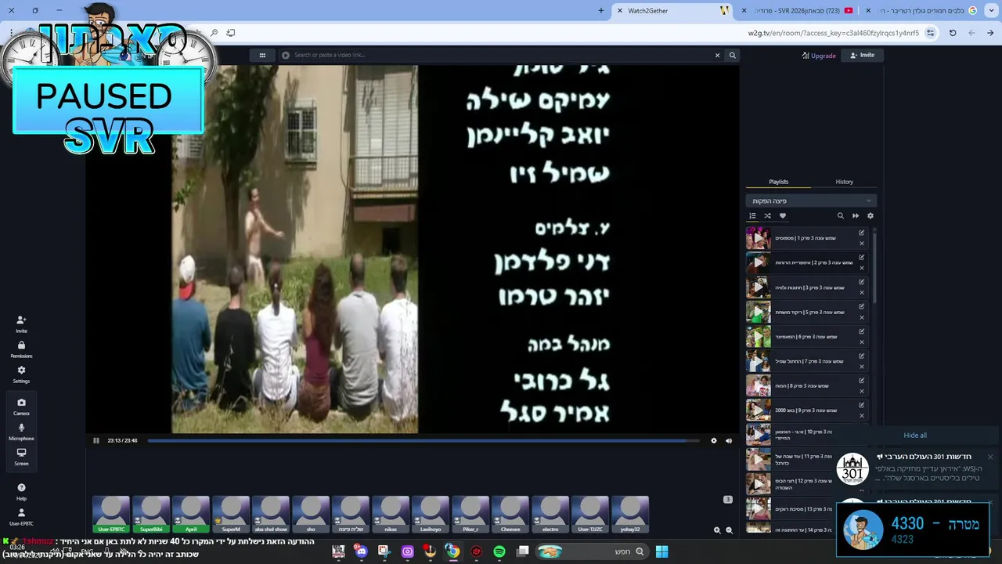
Task: Focus the 'Search or paste a video link' field
Action: 501,55
